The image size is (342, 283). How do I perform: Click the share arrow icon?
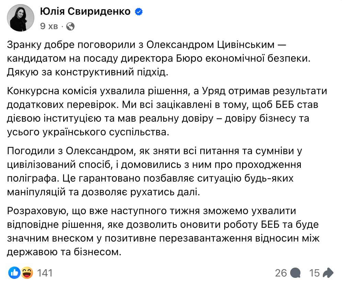[x=328, y=273]
